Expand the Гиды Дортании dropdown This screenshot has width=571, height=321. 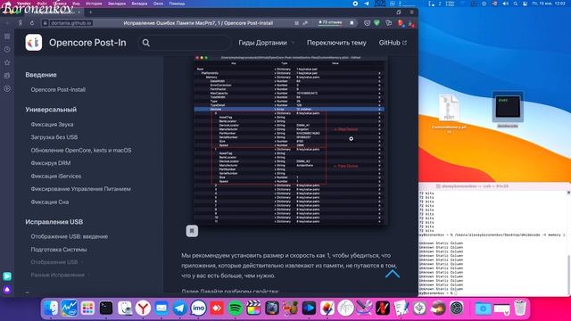tap(266, 43)
